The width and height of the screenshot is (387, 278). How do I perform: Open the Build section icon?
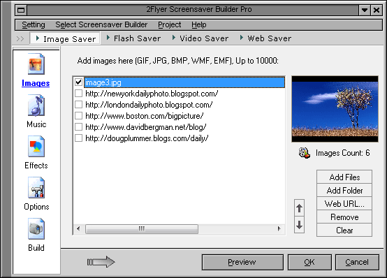pyautogui.click(x=36, y=229)
